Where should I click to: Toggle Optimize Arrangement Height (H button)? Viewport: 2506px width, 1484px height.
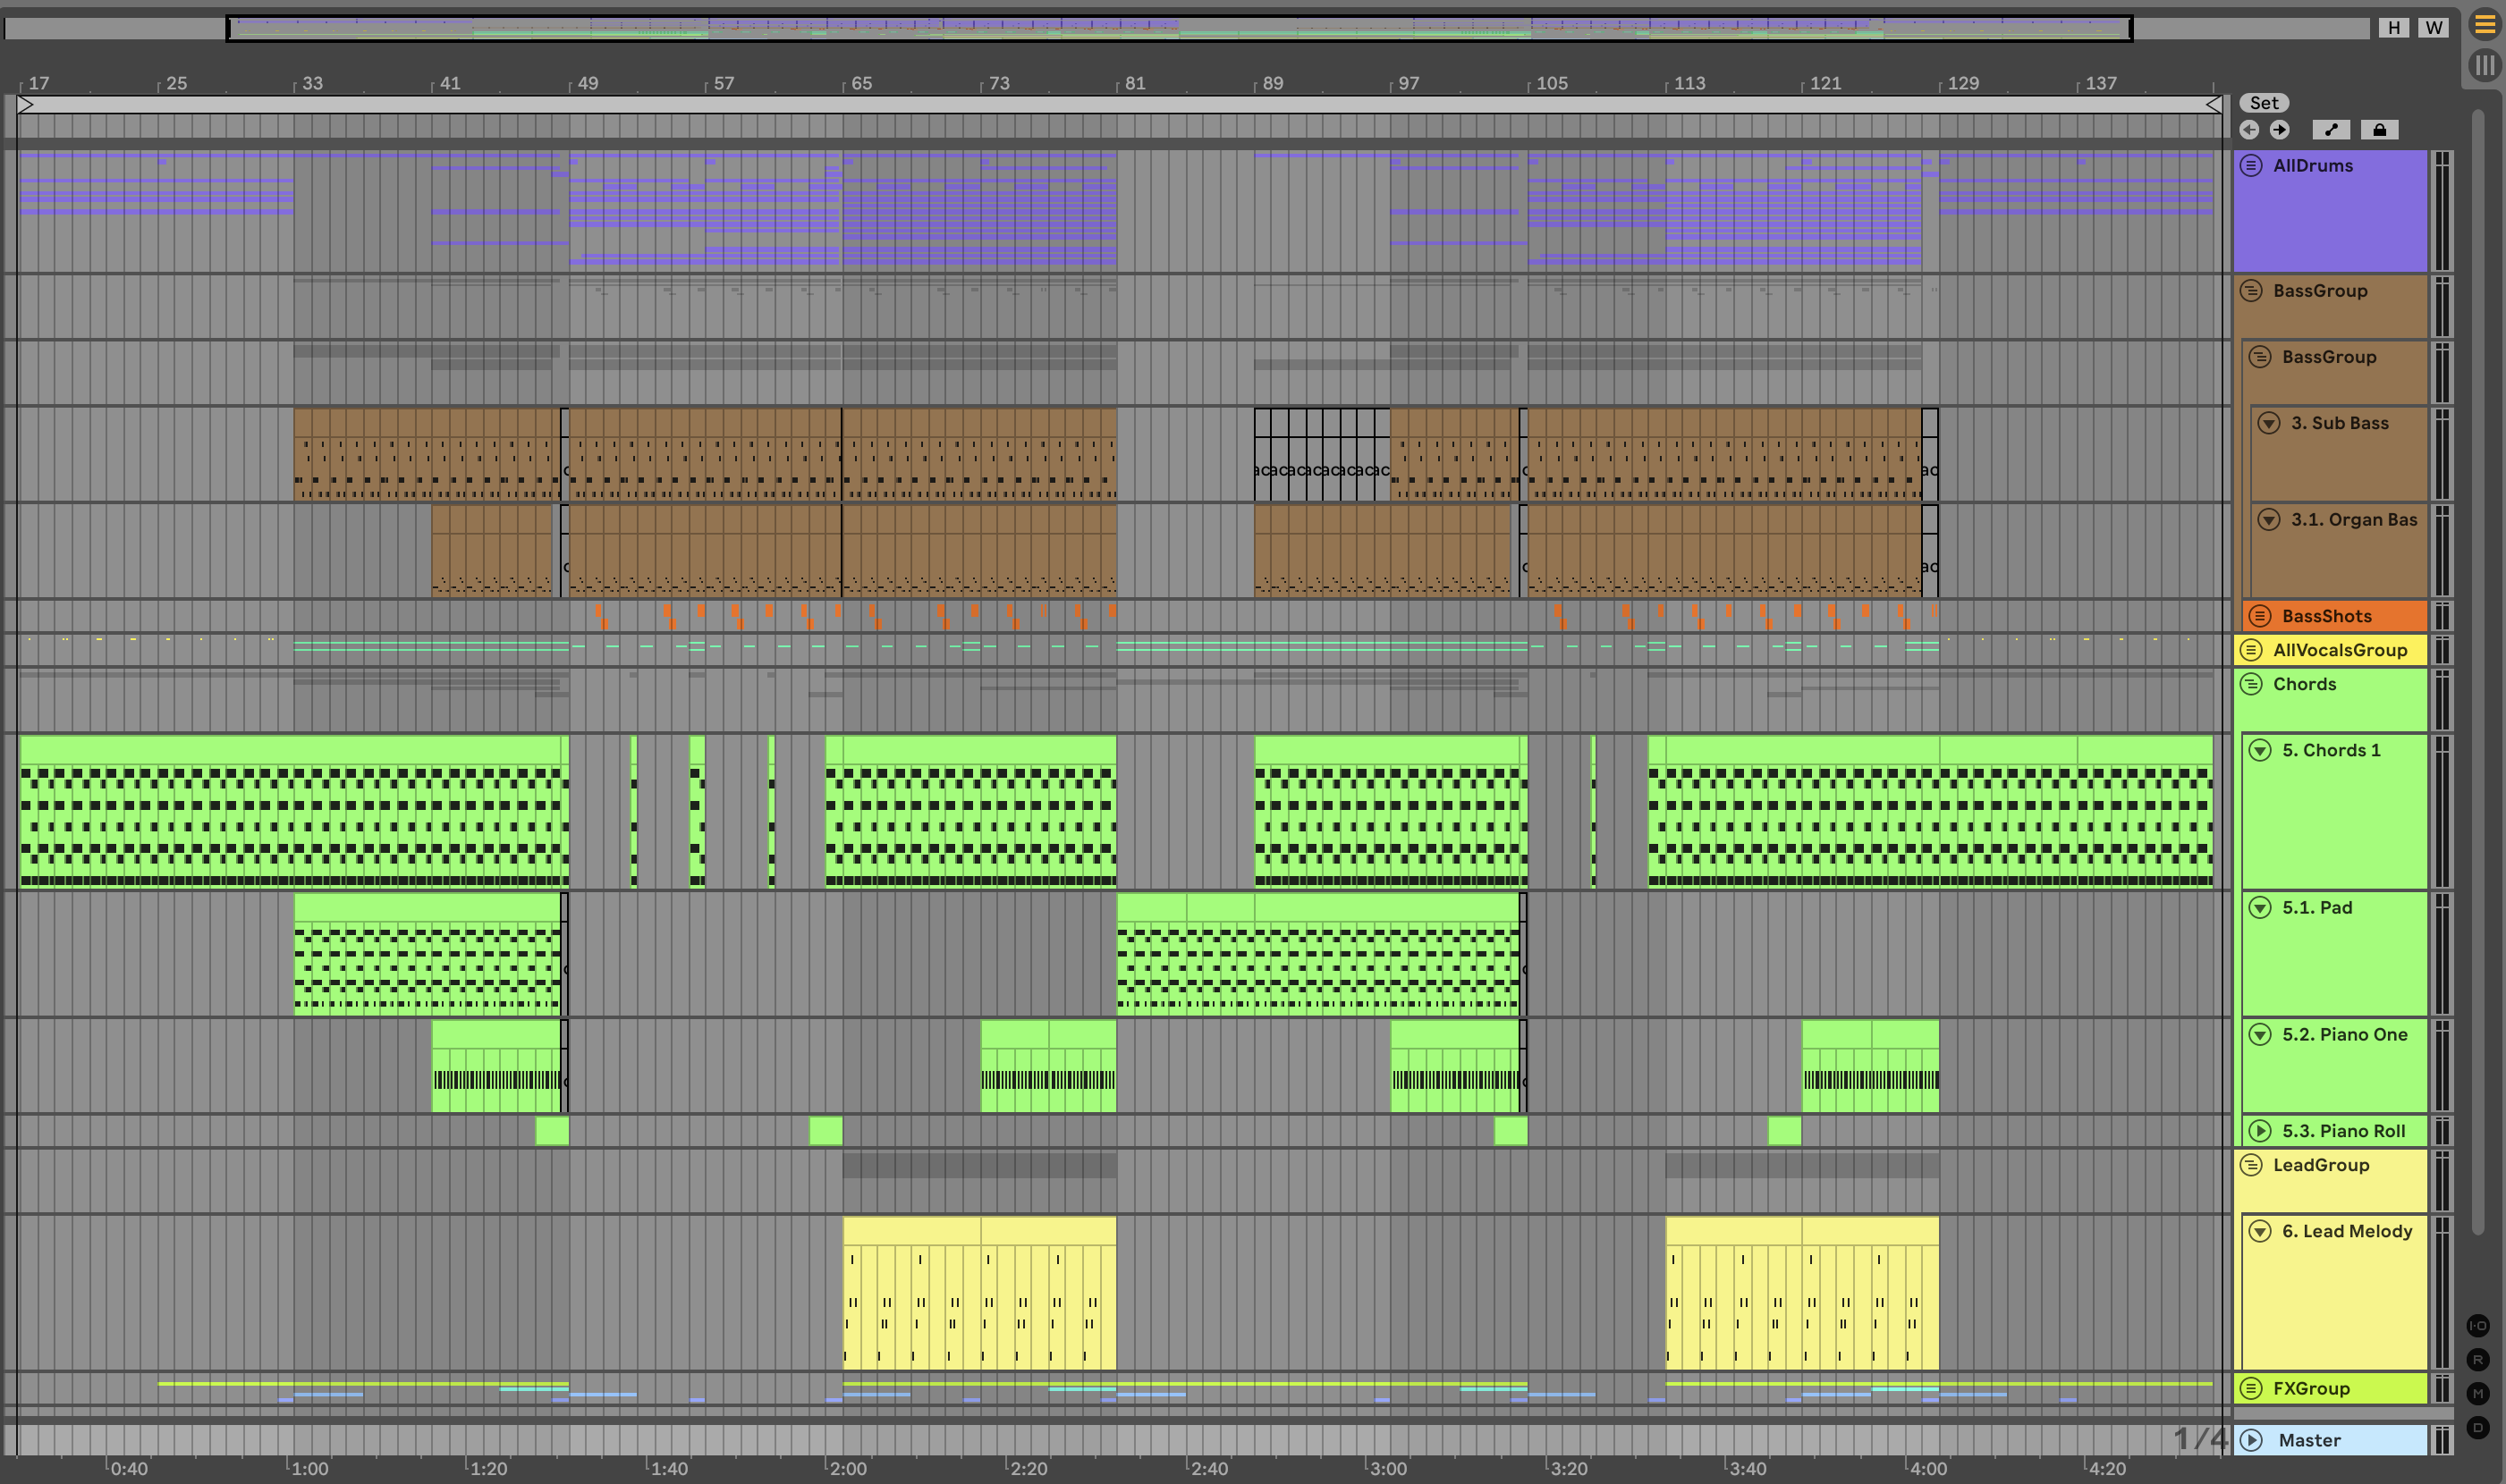click(2394, 28)
